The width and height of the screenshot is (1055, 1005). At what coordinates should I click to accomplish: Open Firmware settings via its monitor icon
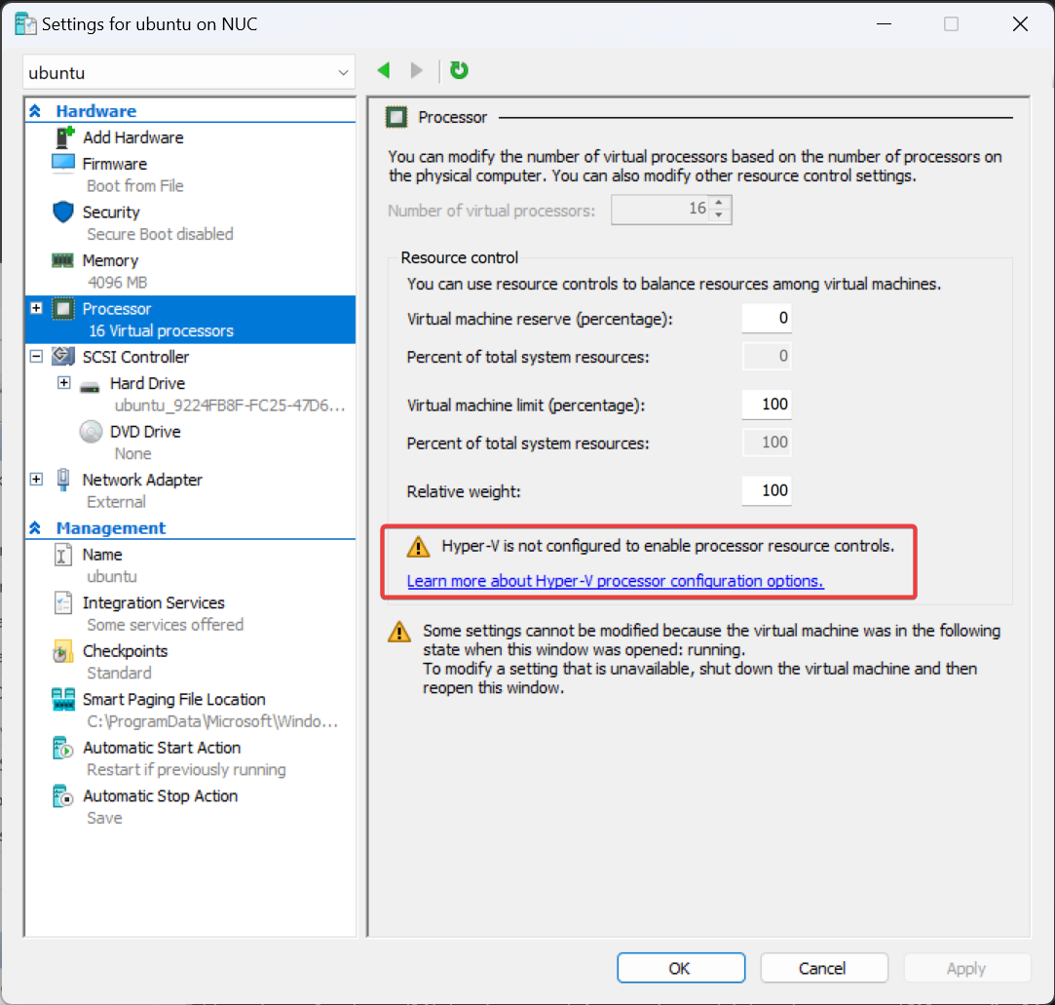point(63,164)
